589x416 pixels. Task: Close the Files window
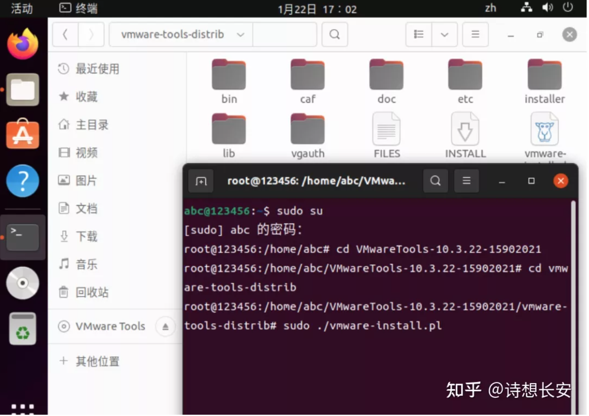pyautogui.click(x=569, y=35)
